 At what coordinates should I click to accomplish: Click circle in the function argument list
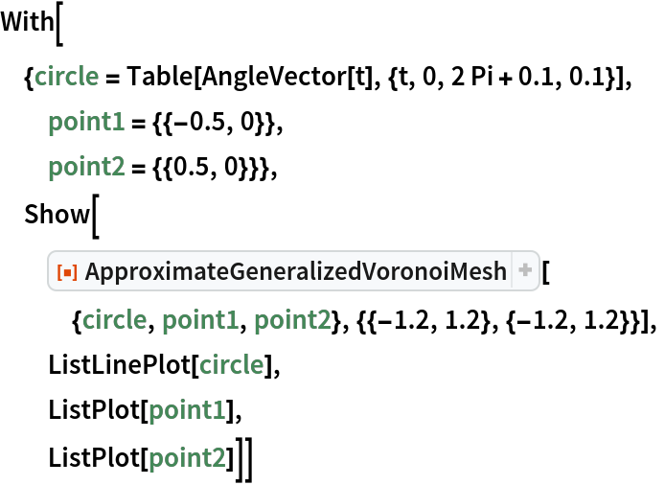pos(114,319)
